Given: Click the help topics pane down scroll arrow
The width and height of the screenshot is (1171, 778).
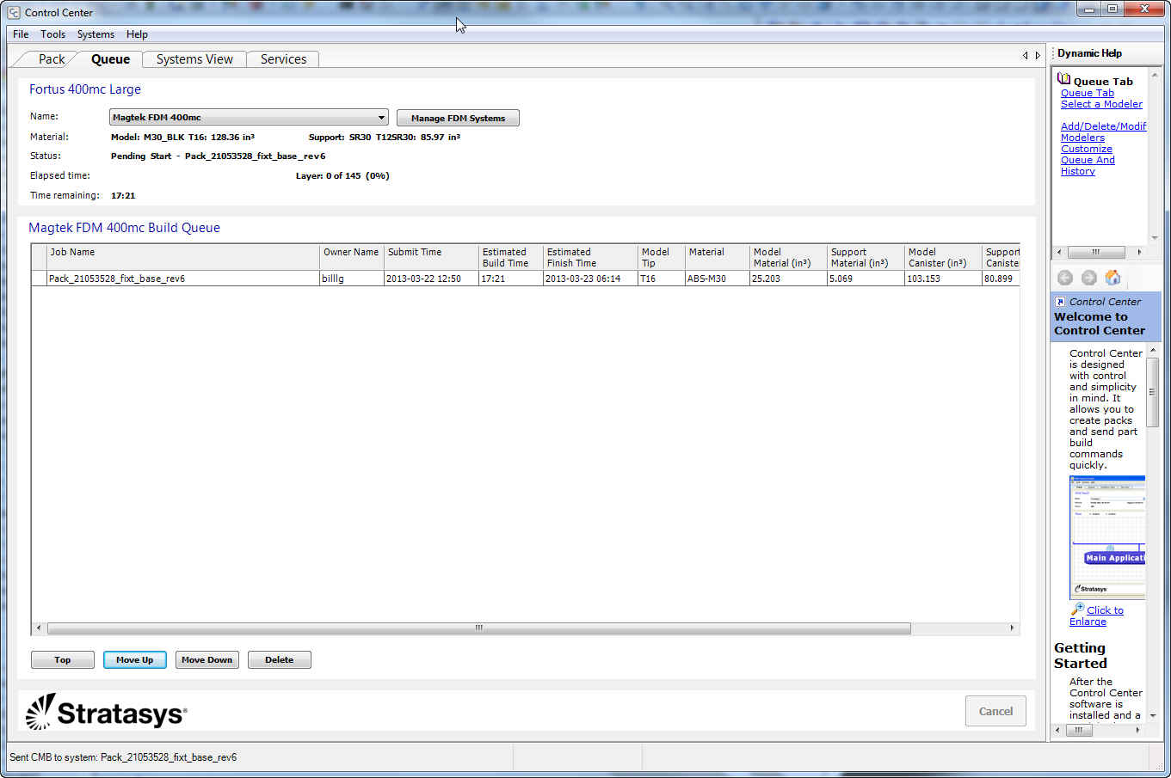Looking at the screenshot, I should pos(1154,238).
